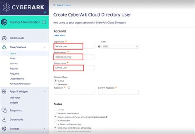
Task: Open Widgets in the sidebar
Action: (14, 103)
